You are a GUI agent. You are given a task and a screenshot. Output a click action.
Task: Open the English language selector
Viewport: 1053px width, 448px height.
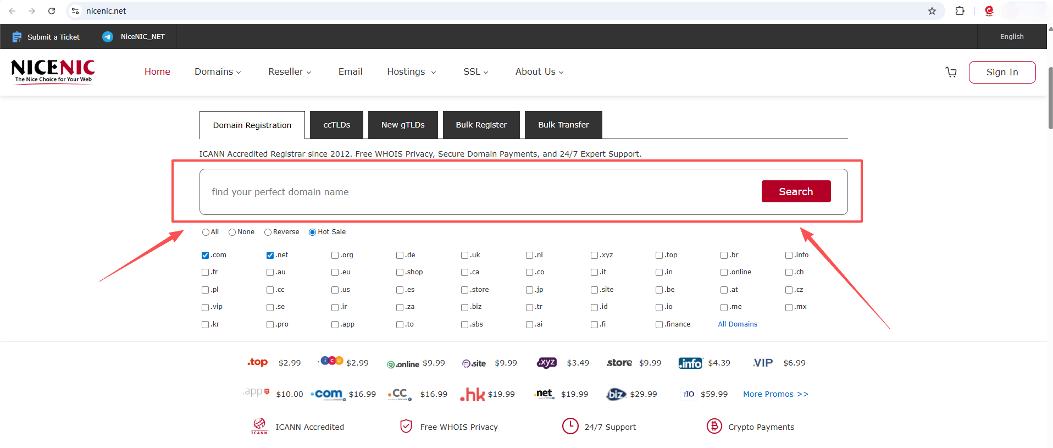pos(1012,37)
